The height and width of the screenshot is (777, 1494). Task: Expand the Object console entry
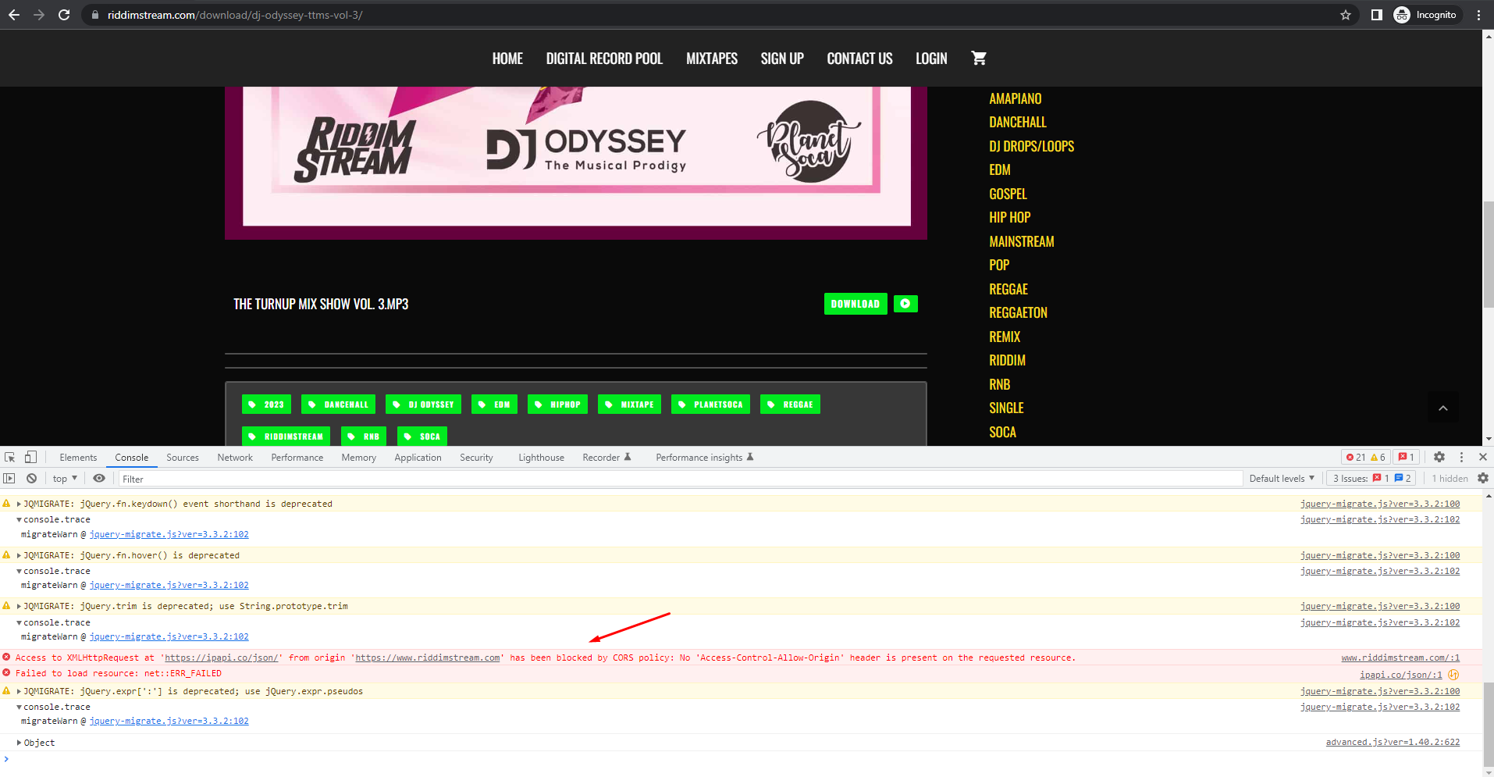coord(19,743)
